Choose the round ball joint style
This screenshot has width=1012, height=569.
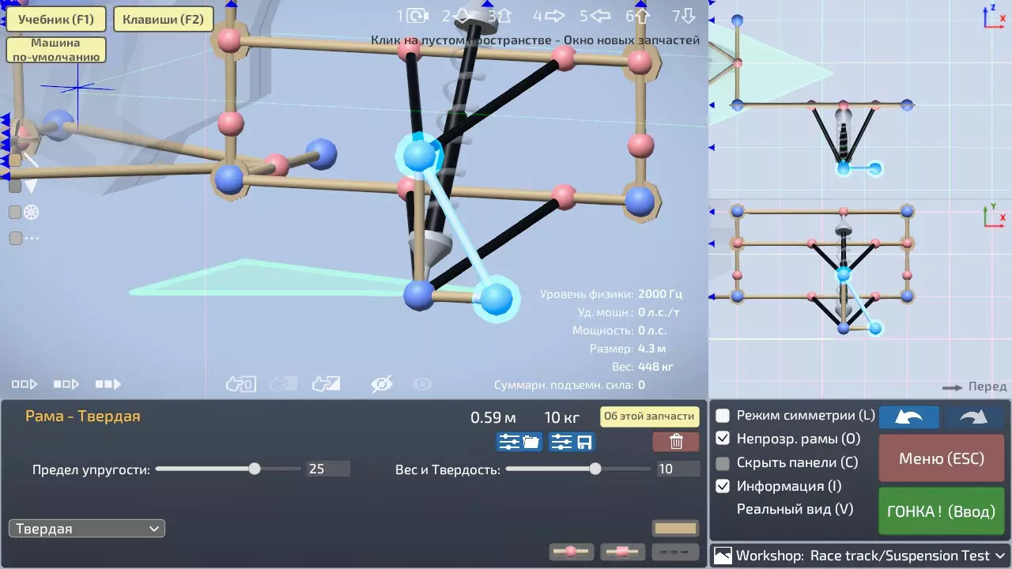(x=572, y=552)
